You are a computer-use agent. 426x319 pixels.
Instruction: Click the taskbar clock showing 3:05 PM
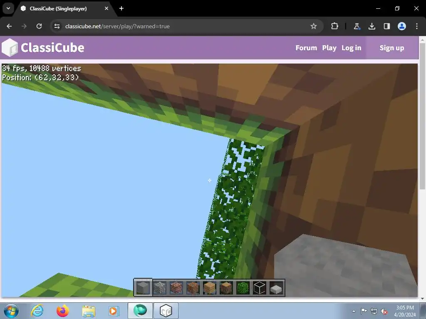(405, 311)
